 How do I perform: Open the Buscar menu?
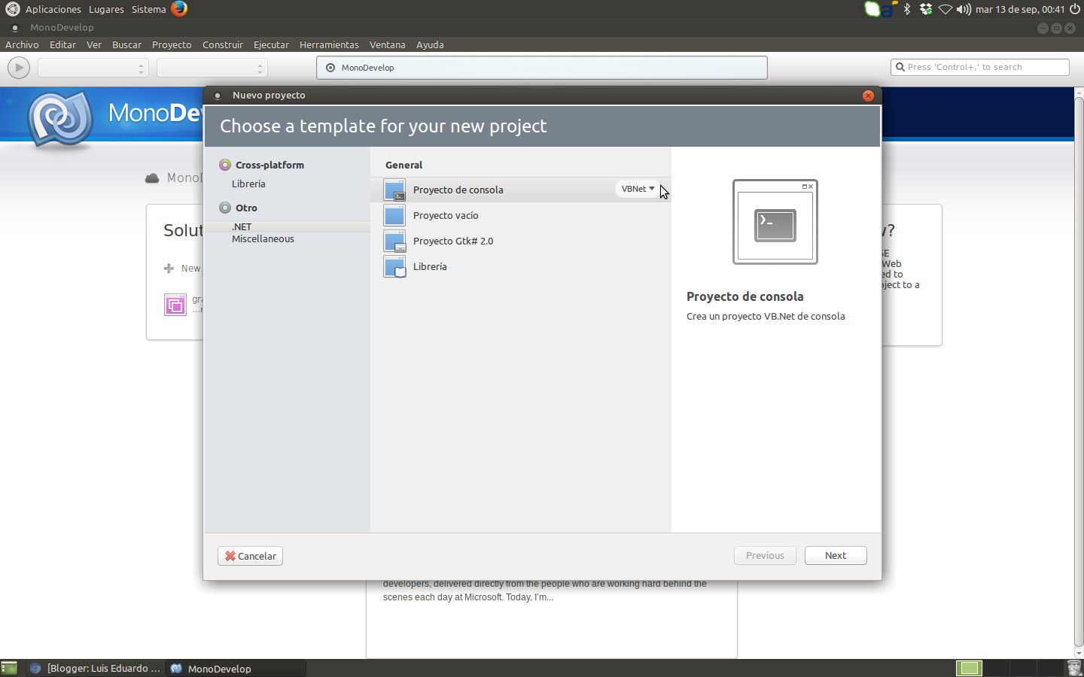(x=126, y=44)
